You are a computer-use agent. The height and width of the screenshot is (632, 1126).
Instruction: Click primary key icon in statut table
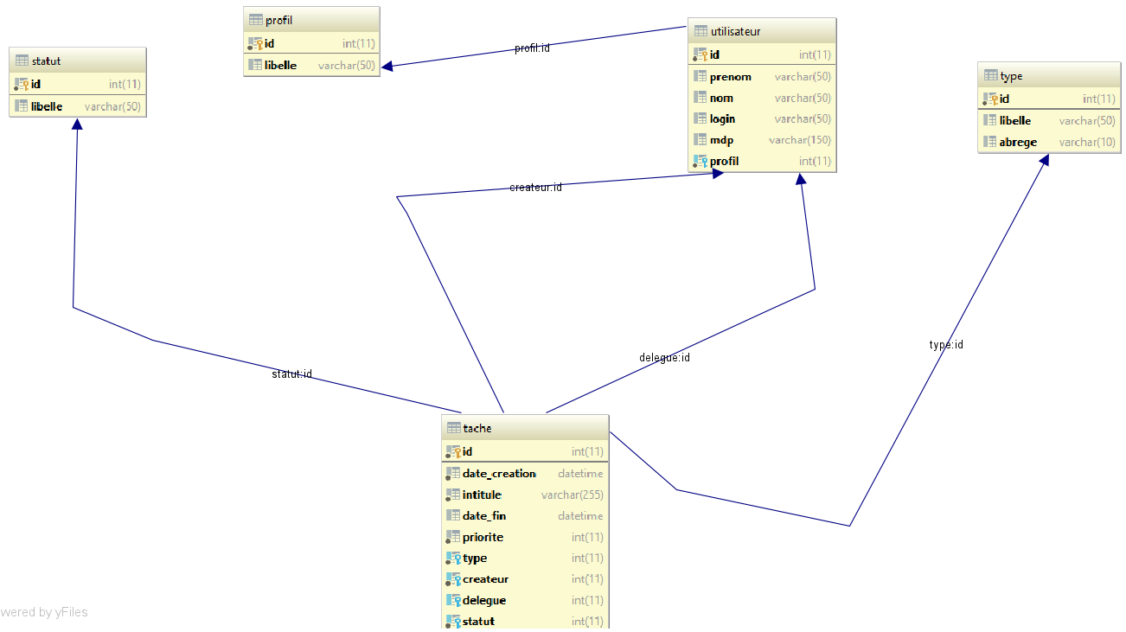[22, 85]
